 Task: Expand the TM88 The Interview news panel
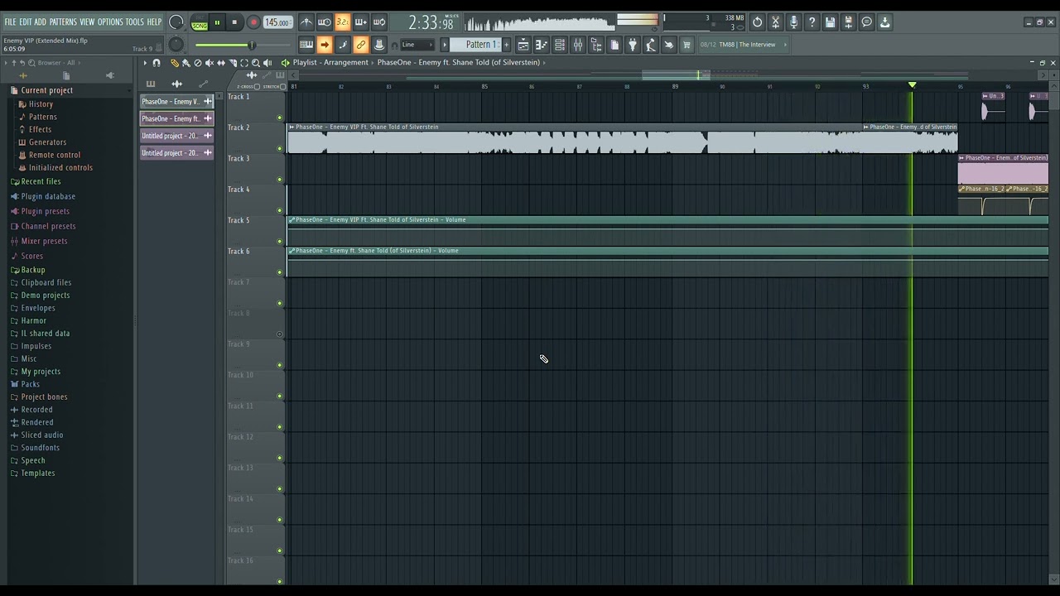[x=743, y=45]
